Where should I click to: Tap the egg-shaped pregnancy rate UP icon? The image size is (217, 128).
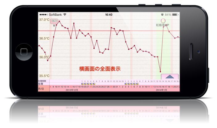point(163,21)
